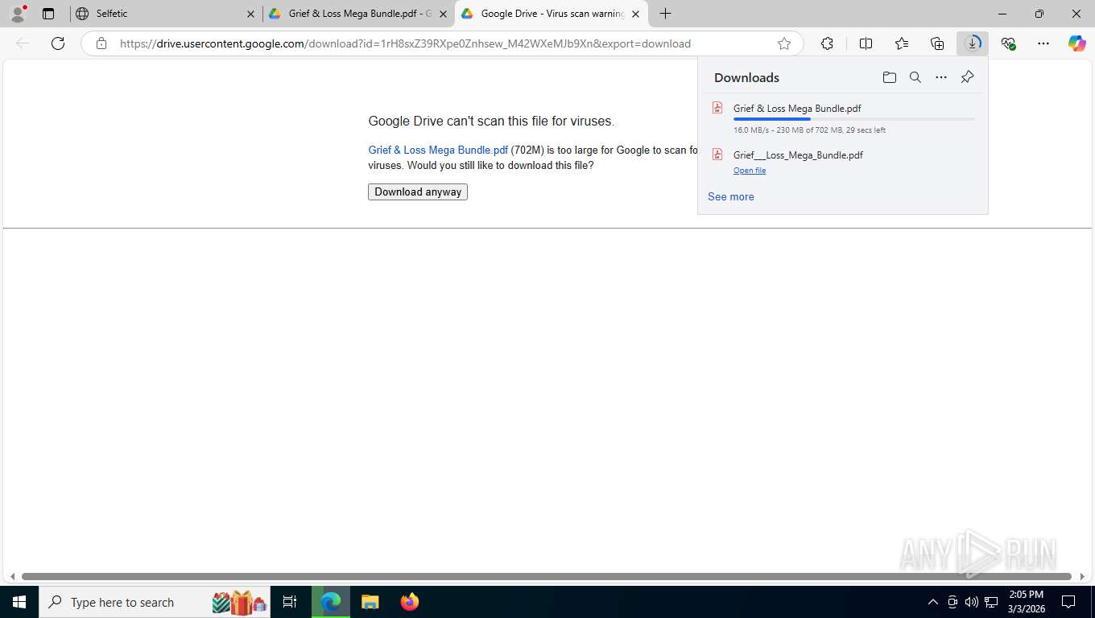Open Microsoft Edge from the taskbar

tap(331, 602)
